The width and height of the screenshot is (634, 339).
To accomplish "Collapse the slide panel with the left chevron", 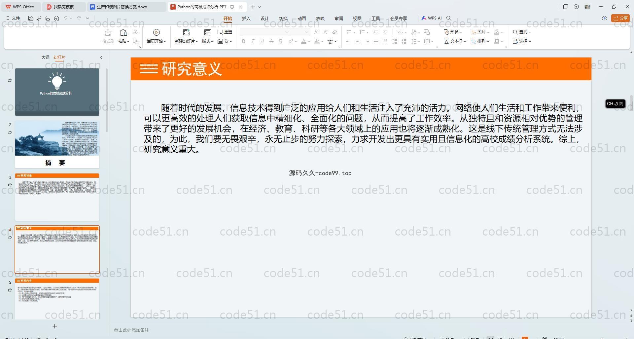I will click(101, 57).
